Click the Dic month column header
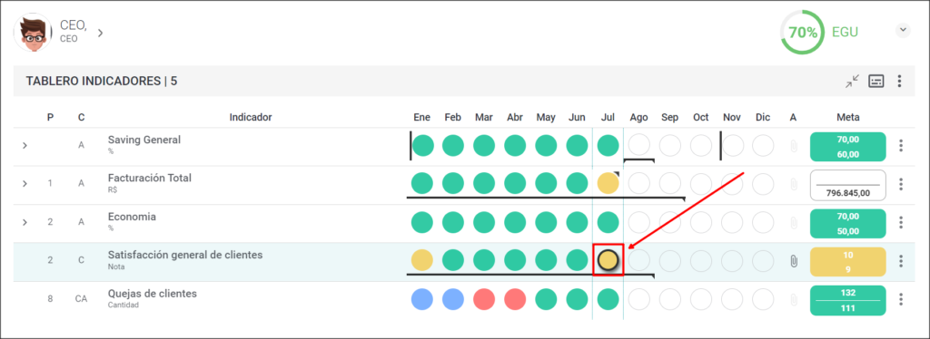The height and width of the screenshot is (339, 930). (x=763, y=117)
